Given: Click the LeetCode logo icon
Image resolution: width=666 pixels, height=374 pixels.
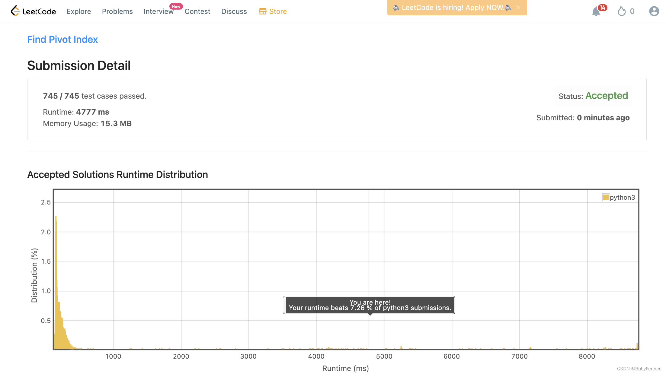Looking at the screenshot, I should [15, 11].
